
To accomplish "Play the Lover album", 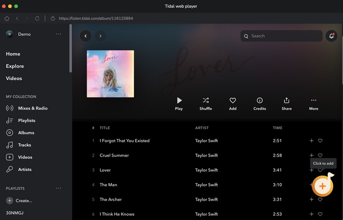I will [179, 104].
